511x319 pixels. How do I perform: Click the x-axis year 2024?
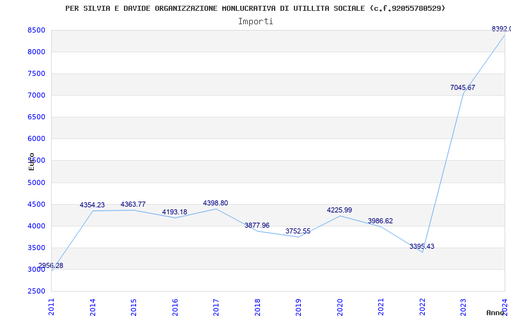click(505, 307)
